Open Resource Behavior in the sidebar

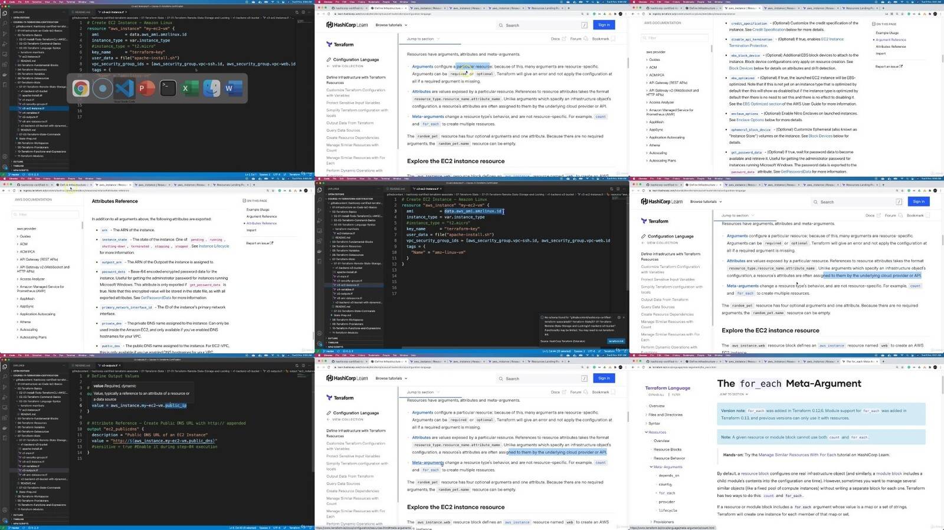click(x=669, y=458)
